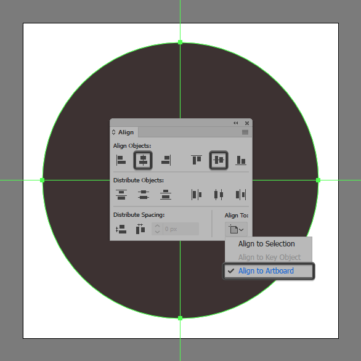
Task: Click the Align to Key Object entry
Action: pos(269,257)
